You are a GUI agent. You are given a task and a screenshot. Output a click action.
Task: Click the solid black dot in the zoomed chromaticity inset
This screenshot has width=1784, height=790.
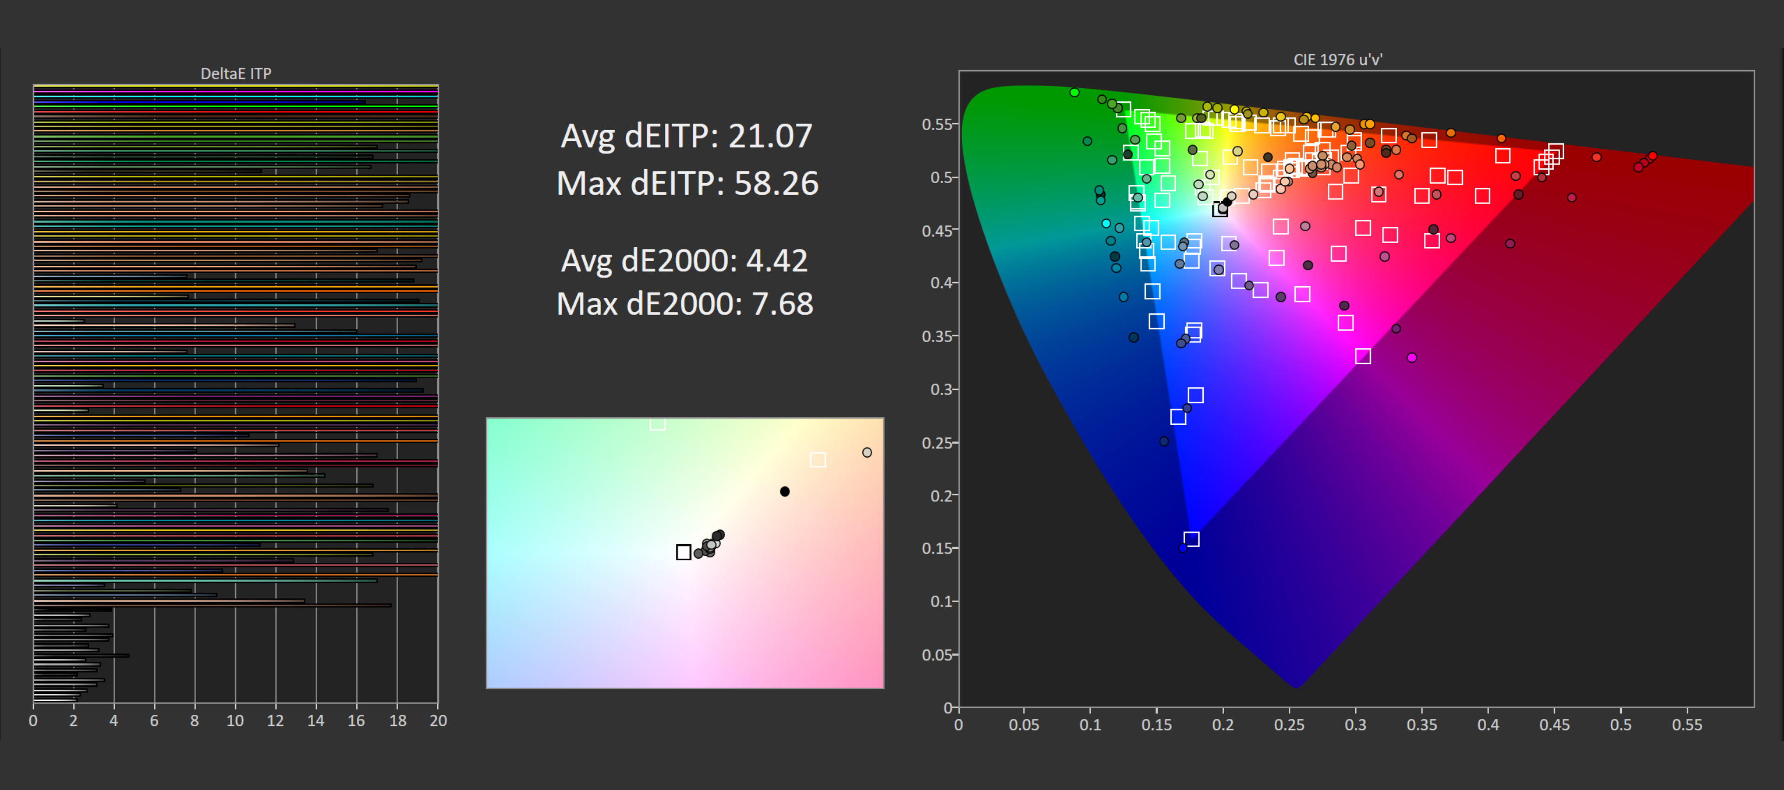point(785,491)
